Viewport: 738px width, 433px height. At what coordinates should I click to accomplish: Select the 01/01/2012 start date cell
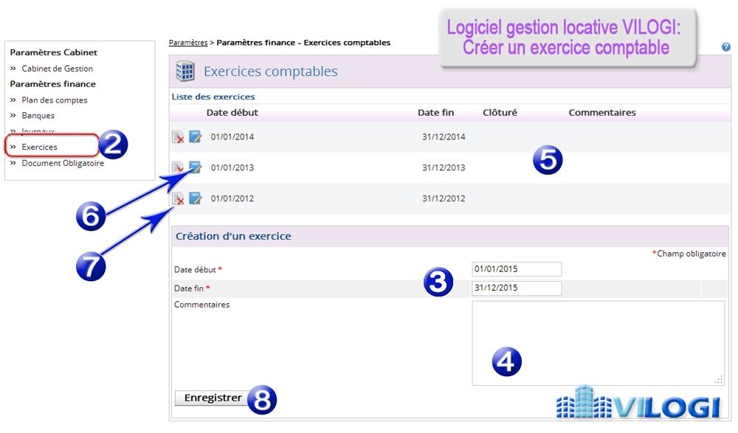tap(232, 198)
